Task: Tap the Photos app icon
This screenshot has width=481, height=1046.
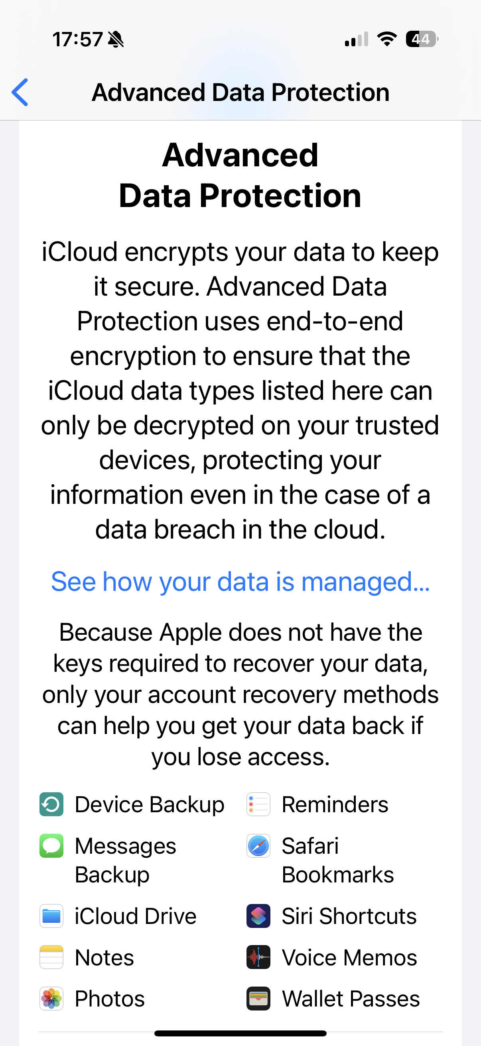Action: pos(51,999)
